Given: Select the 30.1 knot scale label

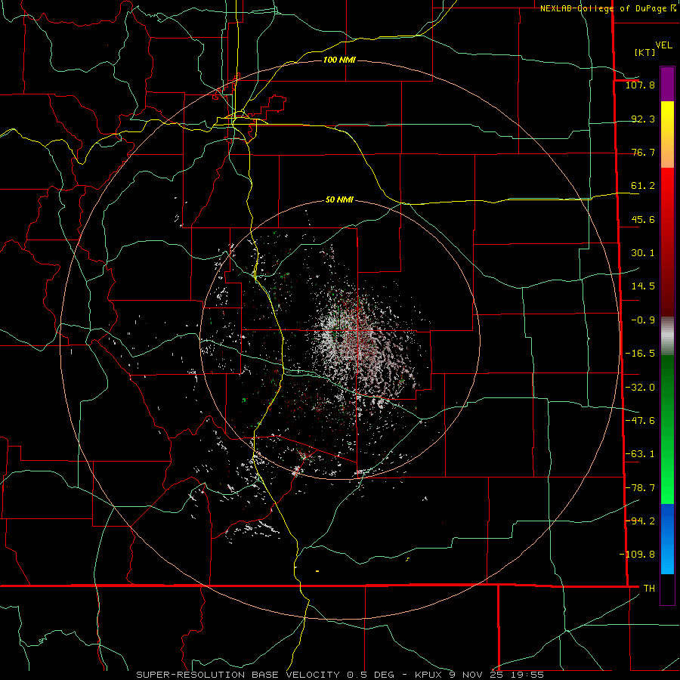Looking at the screenshot, I should [x=643, y=253].
